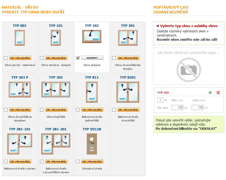Select the height (výška) input field
Image resolution: width=226 pixels, height=180 pixels.
point(198,107)
